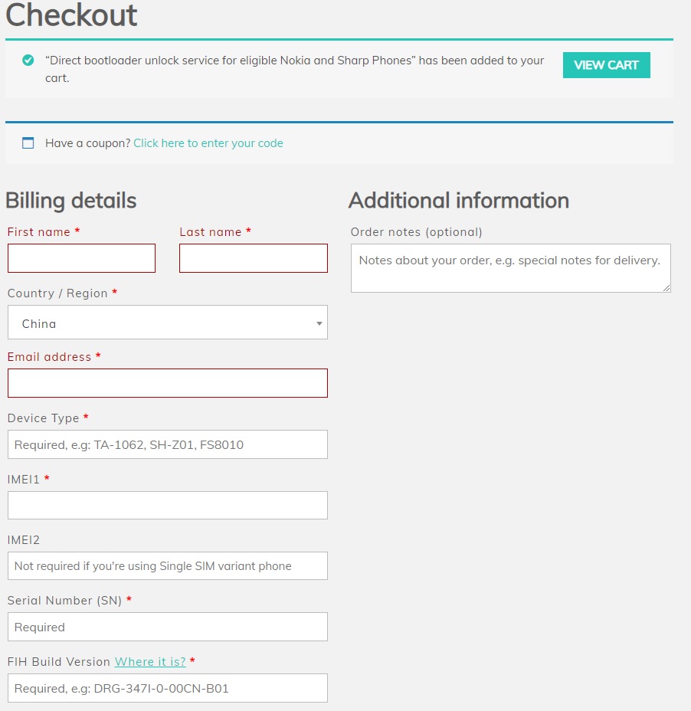Click the coupon window icon

(x=28, y=143)
